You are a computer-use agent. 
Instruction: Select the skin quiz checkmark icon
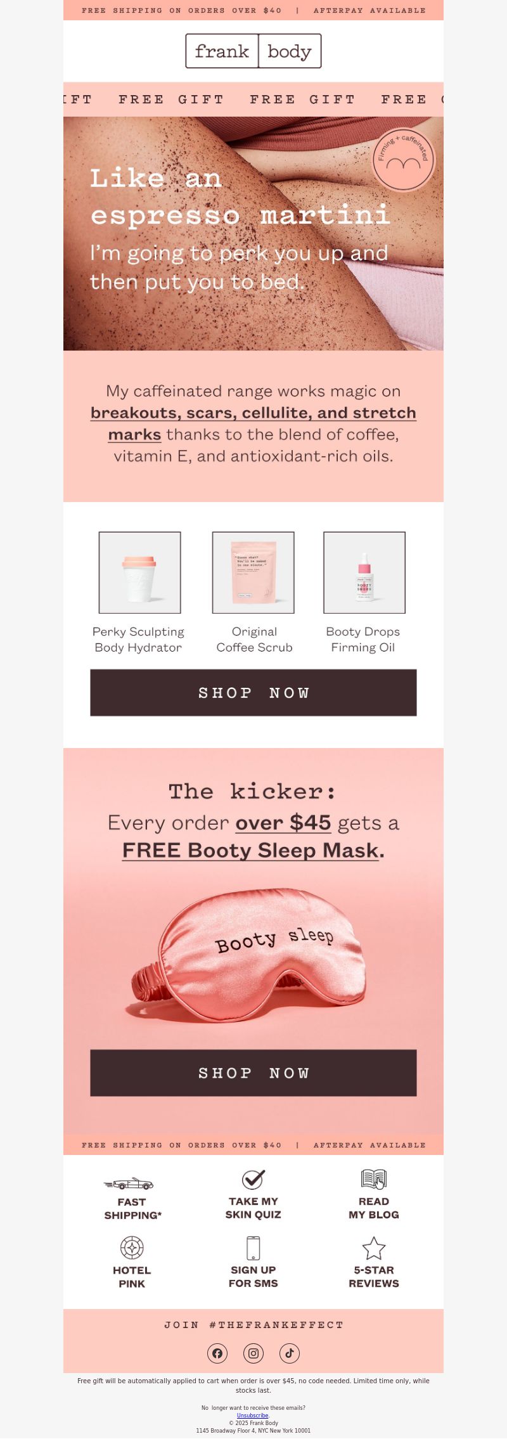pyautogui.click(x=253, y=1179)
